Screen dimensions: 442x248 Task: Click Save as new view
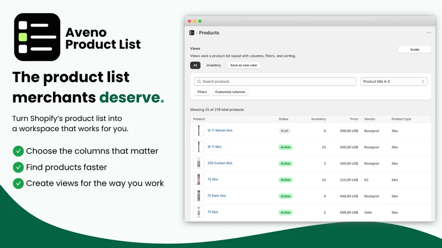pos(244,65)
